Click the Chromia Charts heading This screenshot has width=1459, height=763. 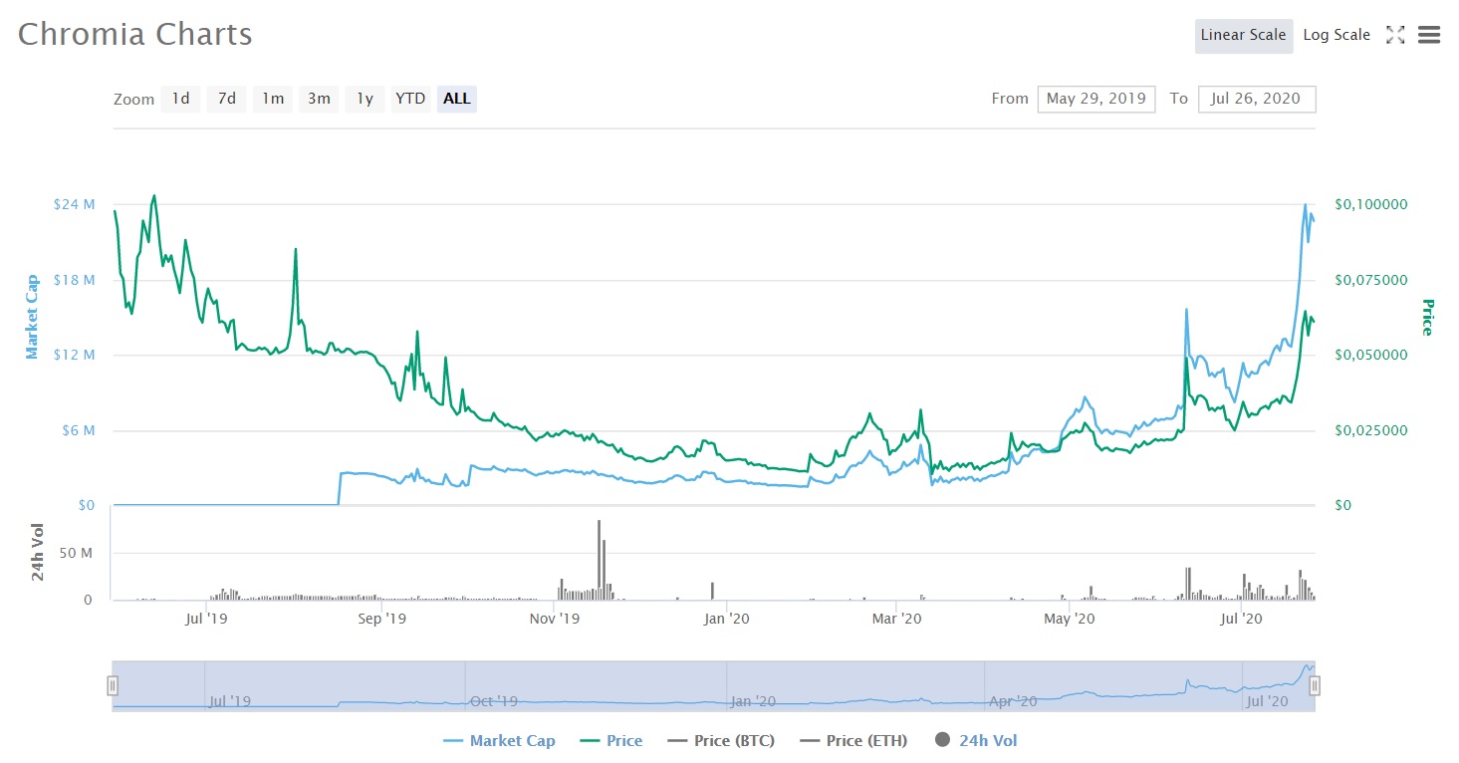135,34
